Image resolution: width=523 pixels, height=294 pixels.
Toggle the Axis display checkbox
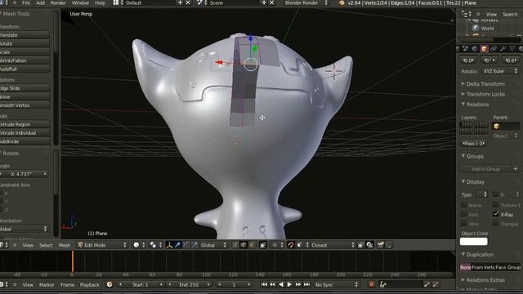(x=463, y=214)
